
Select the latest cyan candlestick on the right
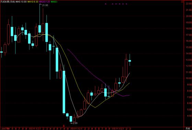pyautogui.click(x=130, y=61)
